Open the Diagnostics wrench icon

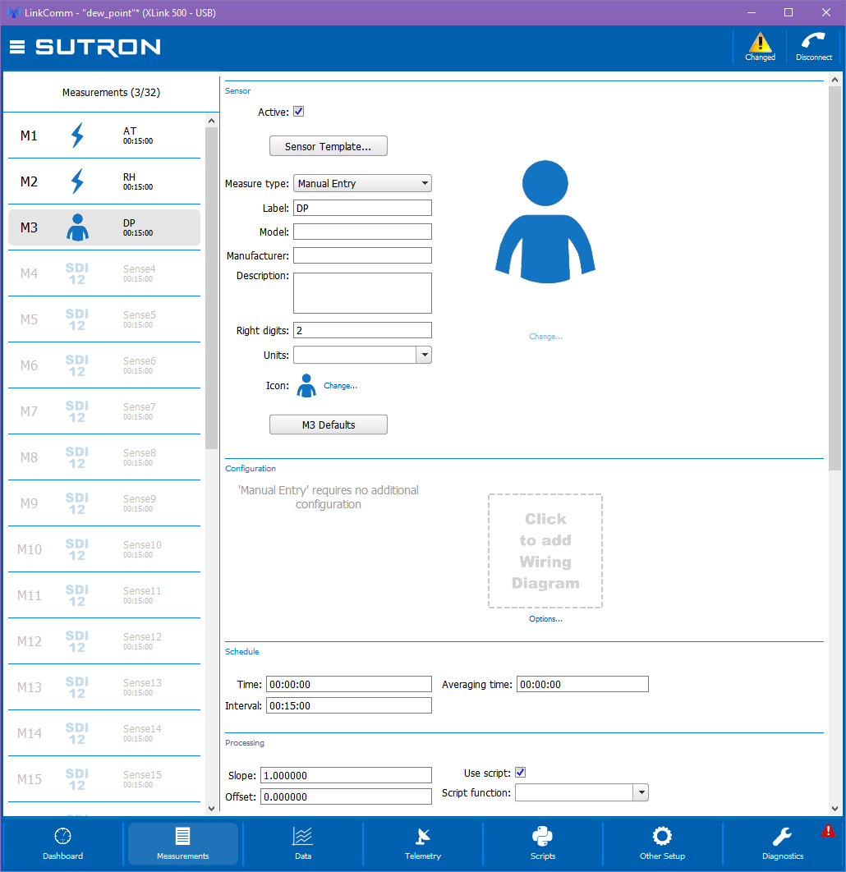[782, 836]
